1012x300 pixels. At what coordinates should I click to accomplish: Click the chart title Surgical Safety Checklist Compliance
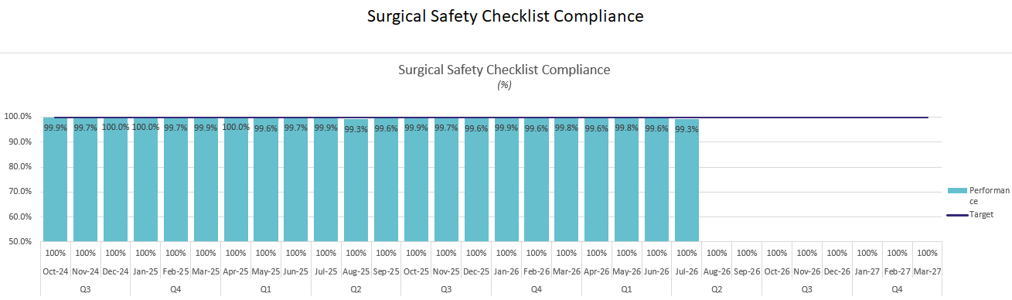point(504,70)
